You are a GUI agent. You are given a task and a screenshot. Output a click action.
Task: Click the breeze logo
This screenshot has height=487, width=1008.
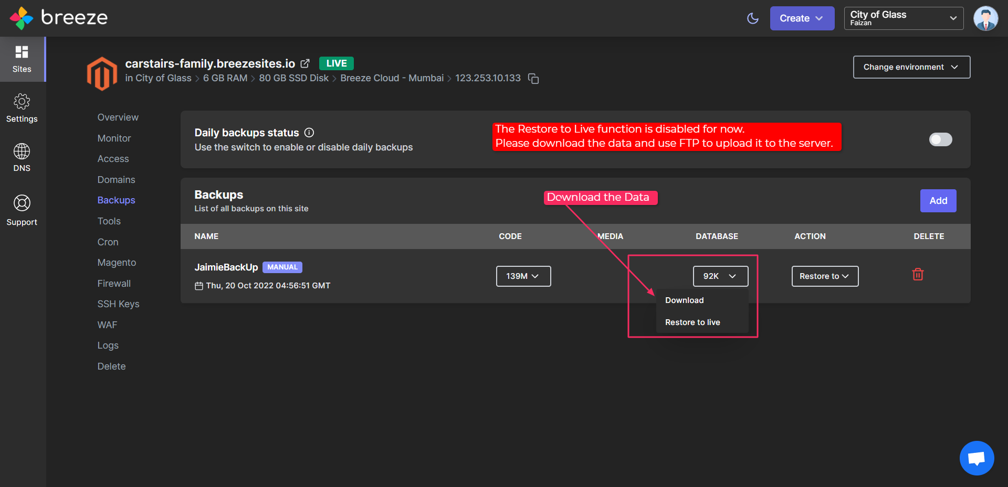pyautogui.click(x=59, y=18)
